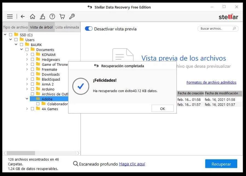This screenshot has height=176, width=246.
Task: Open the hamburger menu
Action: click(x=10, y=16)
